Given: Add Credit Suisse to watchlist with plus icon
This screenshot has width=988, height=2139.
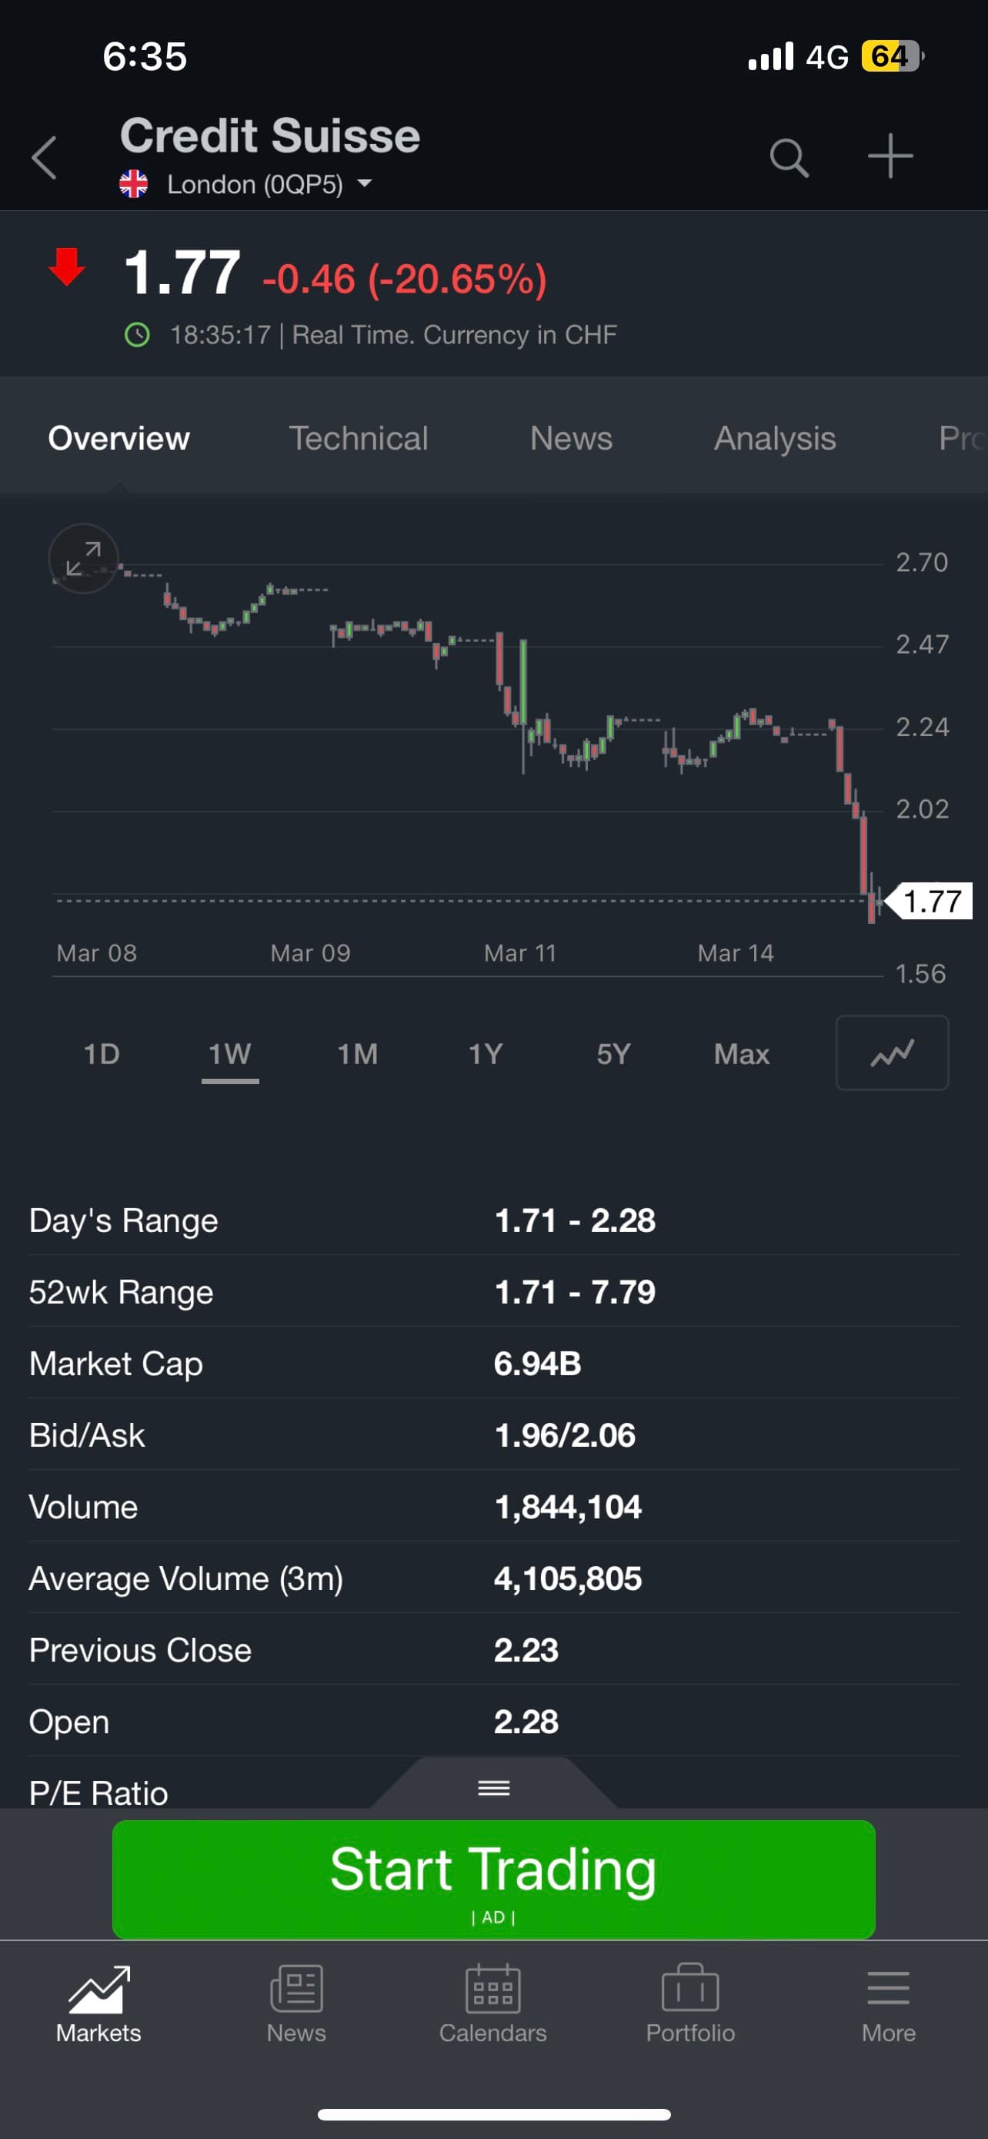Looking at the screenshot, I should point(890,156).
